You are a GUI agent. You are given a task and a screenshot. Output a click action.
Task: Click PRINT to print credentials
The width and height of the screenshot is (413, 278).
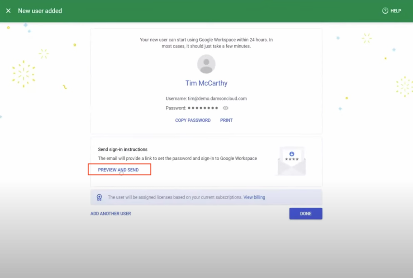[x=226, y=120]
